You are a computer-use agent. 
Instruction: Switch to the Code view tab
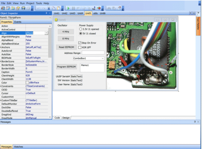pyautogui.click(x=57, y=118)
